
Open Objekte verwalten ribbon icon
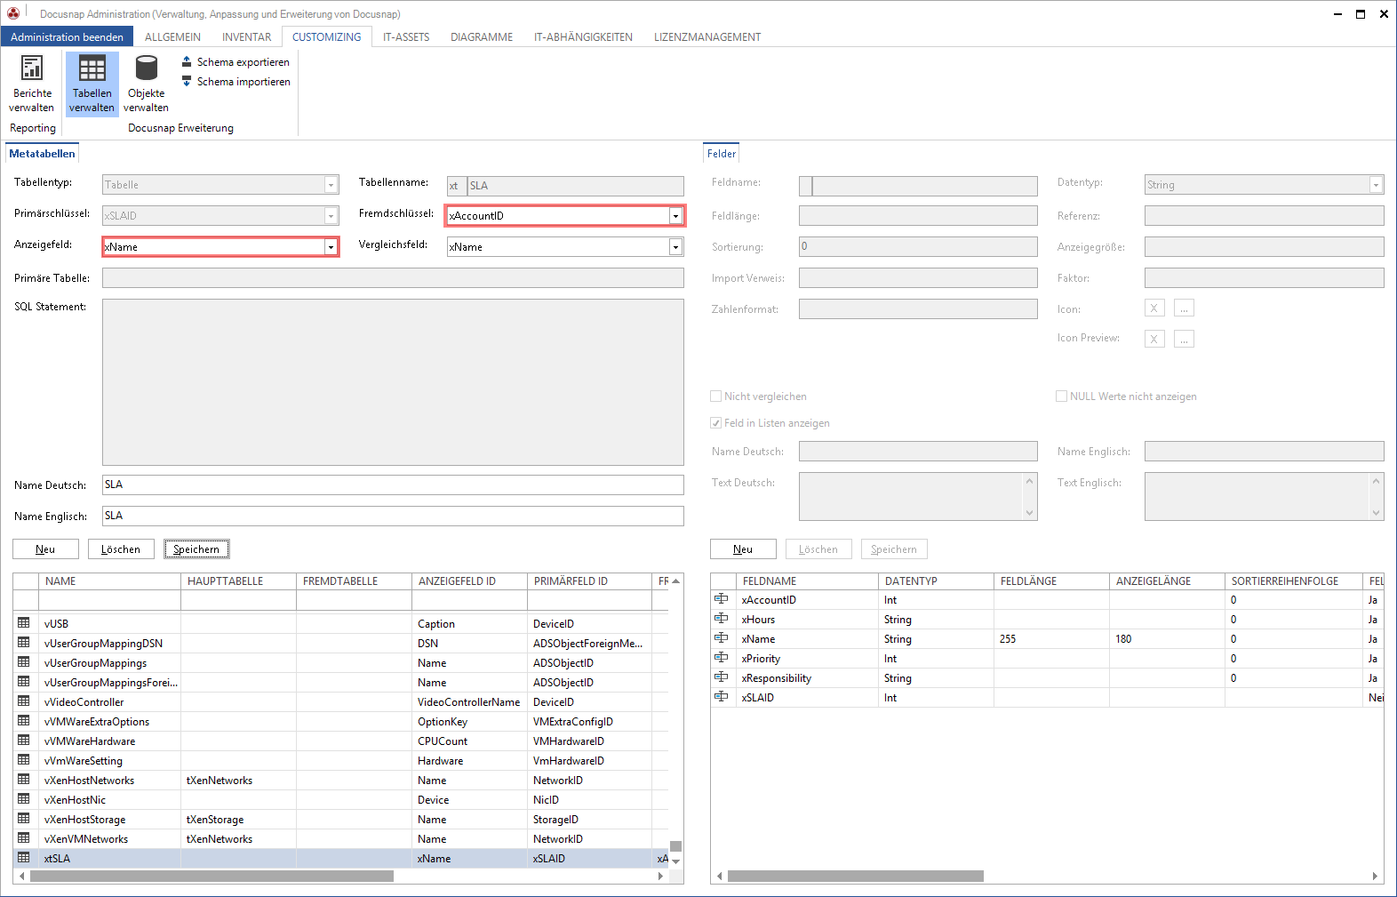(x=147, y=68)
